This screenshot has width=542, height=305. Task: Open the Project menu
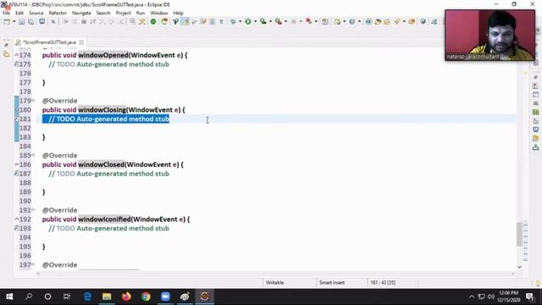(123, 13)
